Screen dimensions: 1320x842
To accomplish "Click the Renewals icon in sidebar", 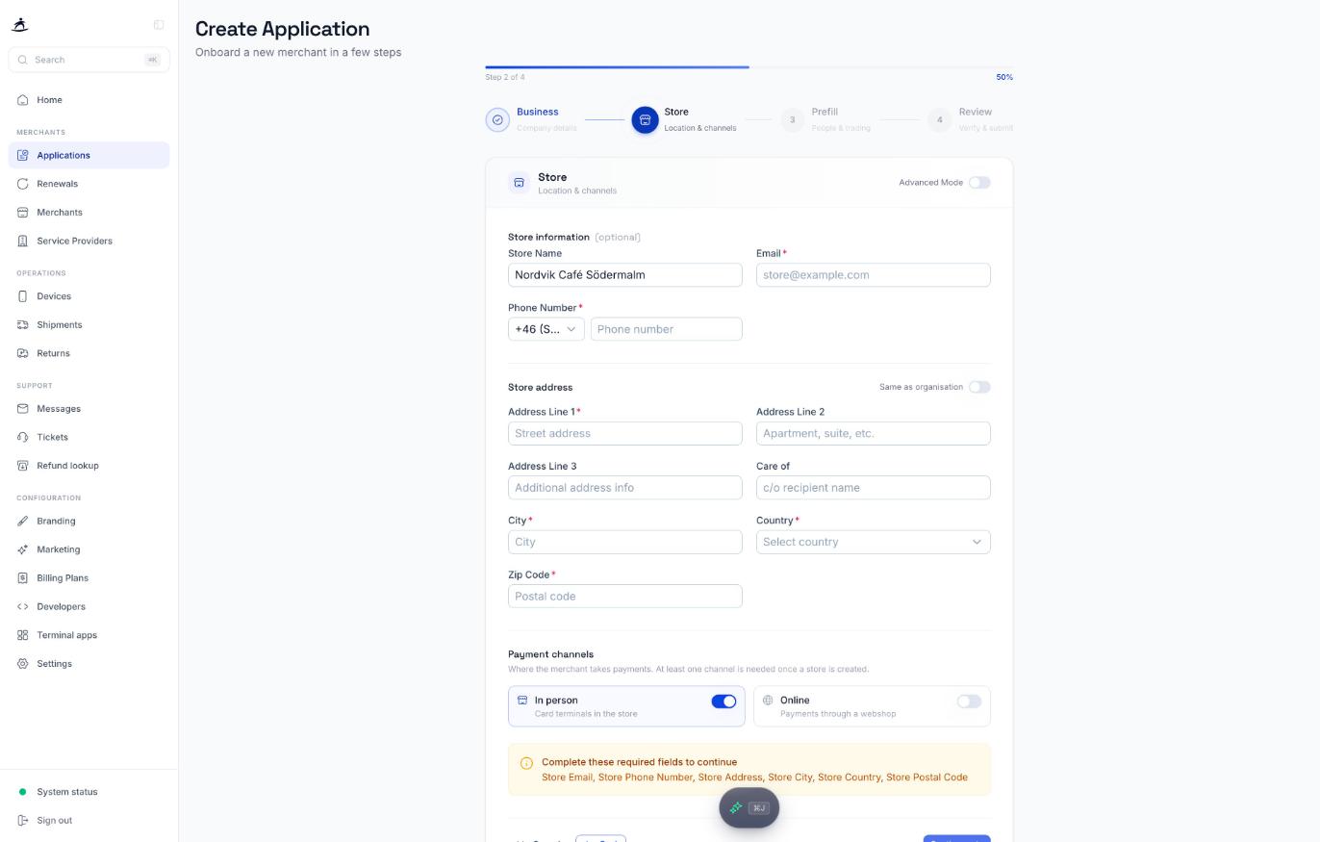I will click(x=23, y=184).
